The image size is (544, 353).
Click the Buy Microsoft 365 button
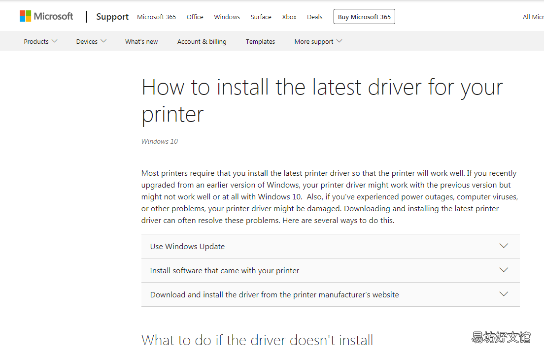click(364, 17)
